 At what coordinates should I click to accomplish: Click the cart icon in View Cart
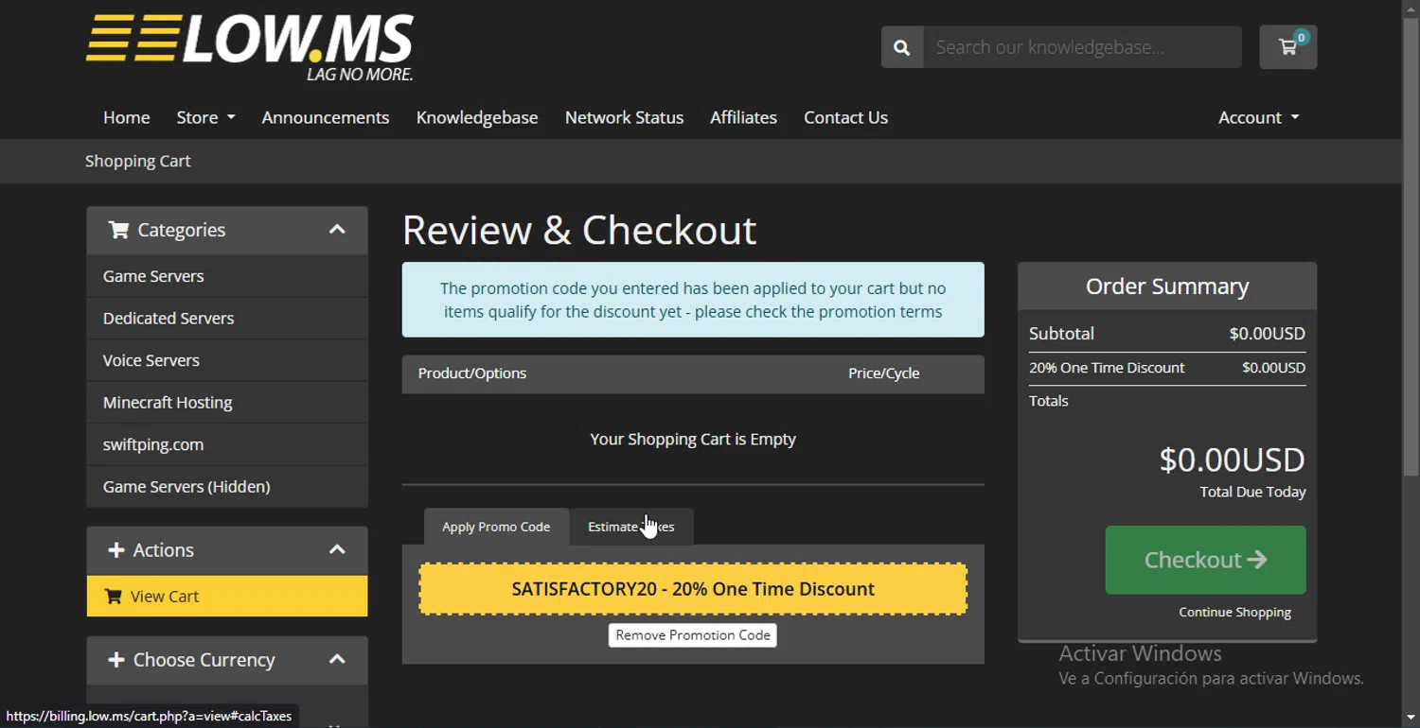coord(113,597)
